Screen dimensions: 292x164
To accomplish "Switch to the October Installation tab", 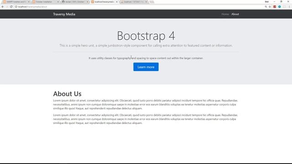I will tap(45, 2).
